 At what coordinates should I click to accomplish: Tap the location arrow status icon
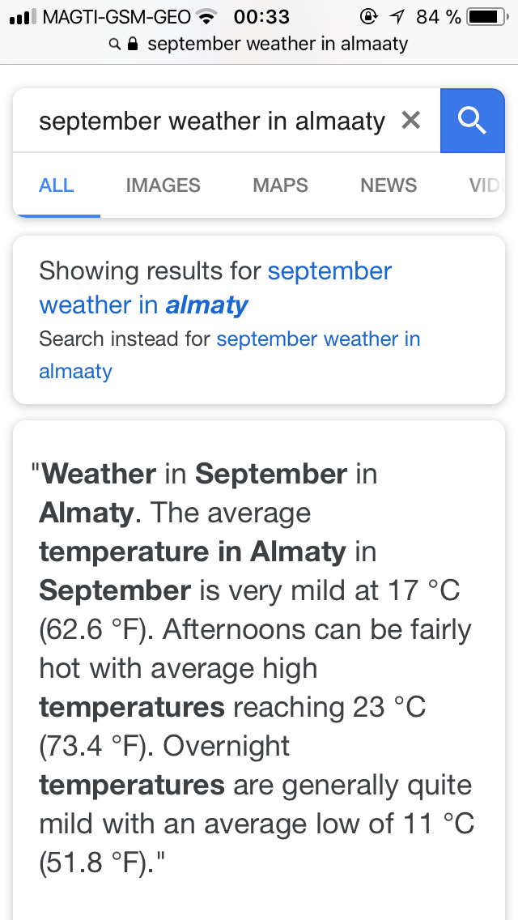point(397,16)
